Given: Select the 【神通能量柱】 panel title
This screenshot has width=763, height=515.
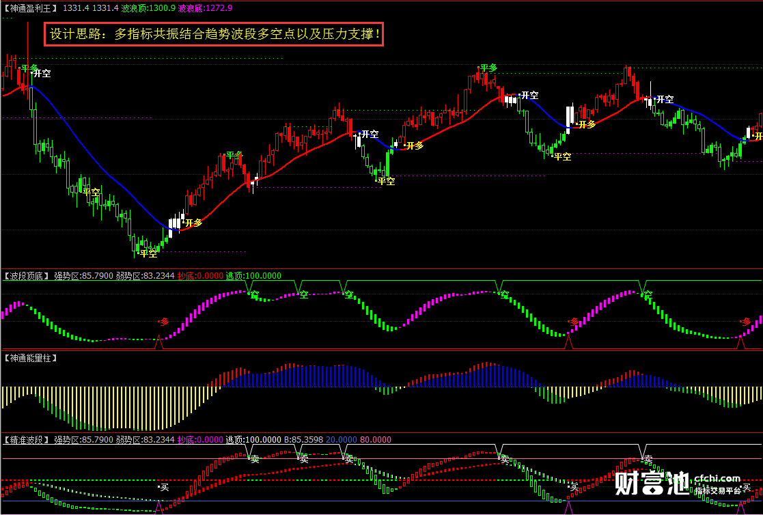Looking at the screenshot, I should pos(31,358).
